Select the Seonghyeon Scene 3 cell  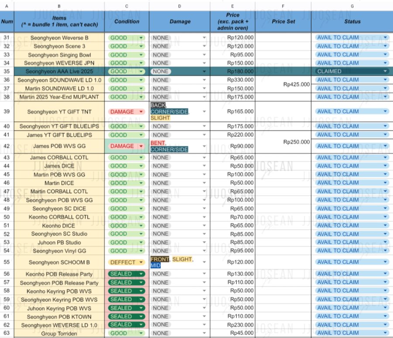coord(59,46)
